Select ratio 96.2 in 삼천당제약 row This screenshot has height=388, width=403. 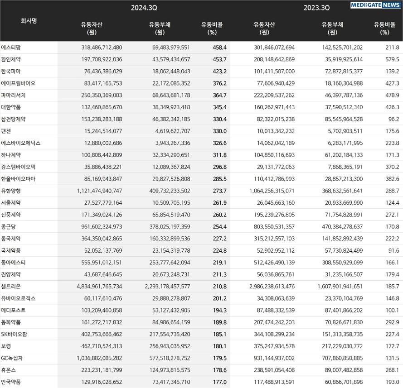(x=394, y=119)
